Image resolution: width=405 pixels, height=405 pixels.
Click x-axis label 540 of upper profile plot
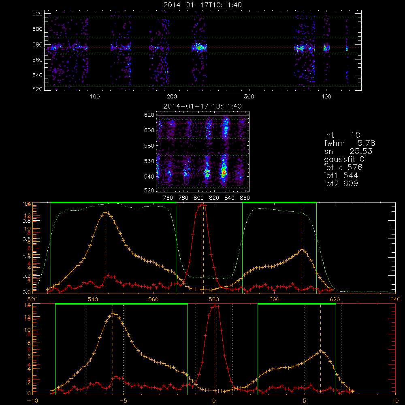click(93, 299)
